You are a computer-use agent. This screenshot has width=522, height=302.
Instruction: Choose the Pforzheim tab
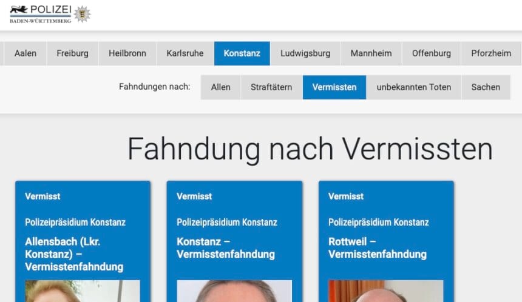[x=491, y=53]
